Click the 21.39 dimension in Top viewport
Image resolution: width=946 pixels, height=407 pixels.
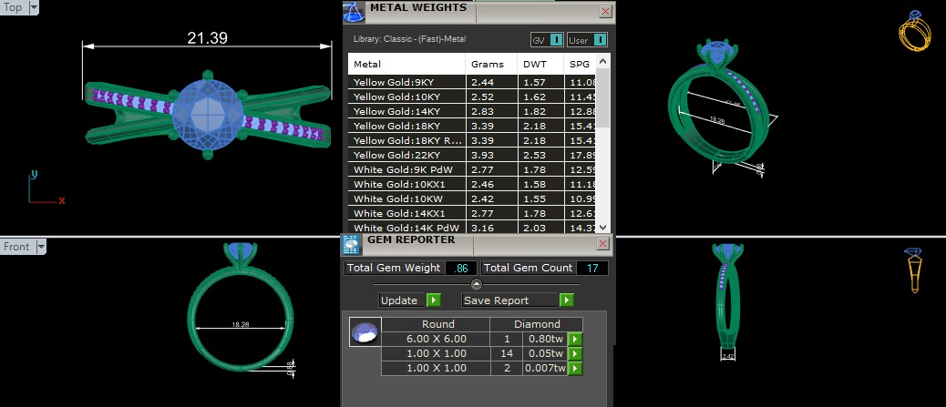[207, 38]
